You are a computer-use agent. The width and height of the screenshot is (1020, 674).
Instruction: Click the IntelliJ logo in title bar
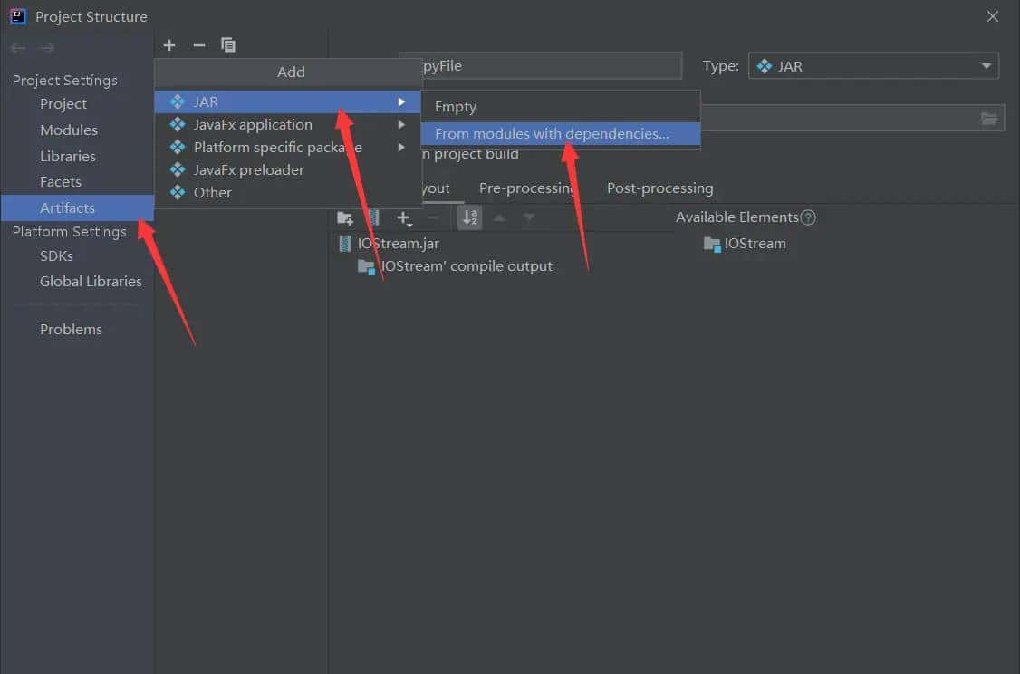pos(18,16)
